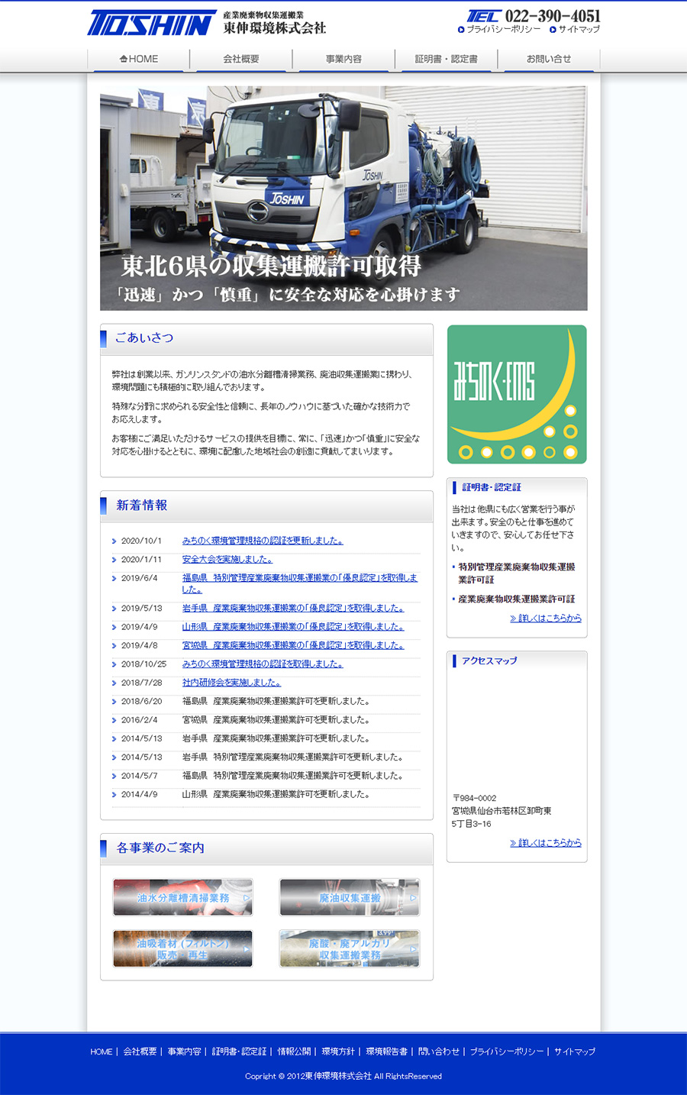Viewport: 687px width, 1095px height.
Task: Click the 油水分離槽清掃業務 banner button
Action: (182, 897)
